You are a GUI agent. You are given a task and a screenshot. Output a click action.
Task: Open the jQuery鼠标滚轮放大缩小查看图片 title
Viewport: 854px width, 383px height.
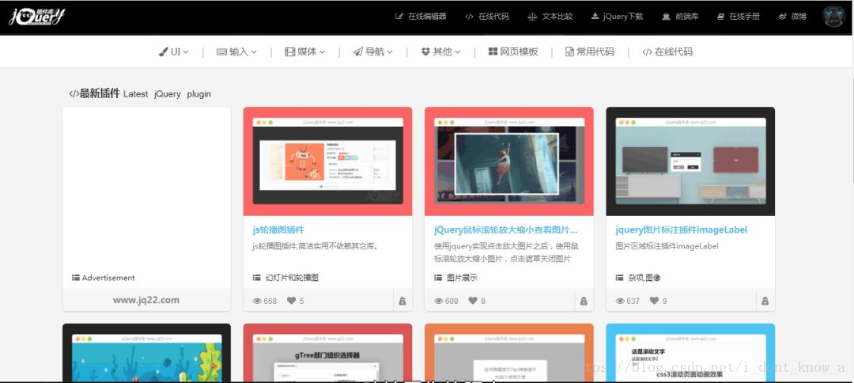click(506, 230)
